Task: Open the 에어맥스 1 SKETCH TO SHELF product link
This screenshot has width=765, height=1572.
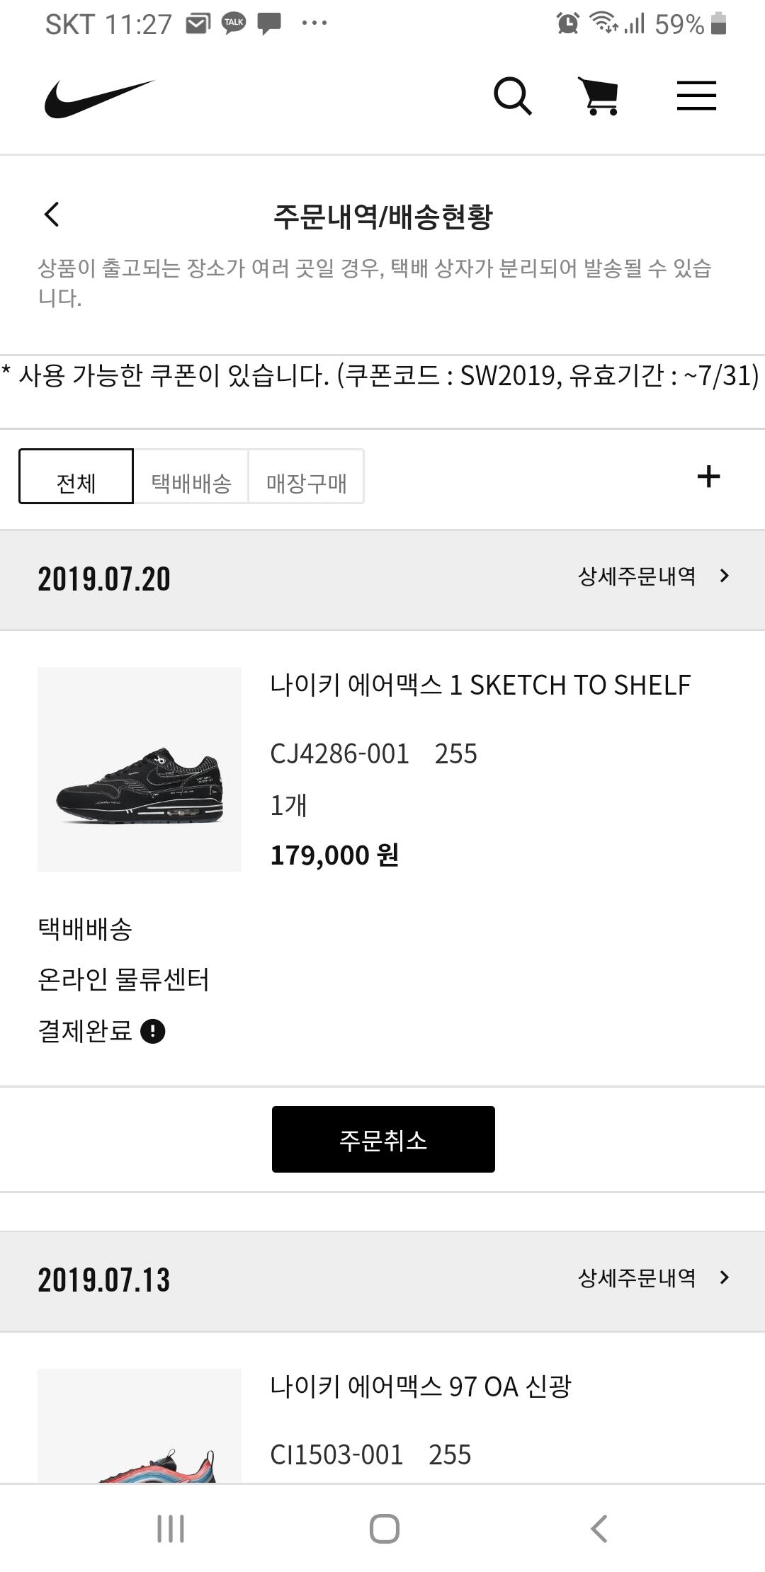Action: click(480, 685)
